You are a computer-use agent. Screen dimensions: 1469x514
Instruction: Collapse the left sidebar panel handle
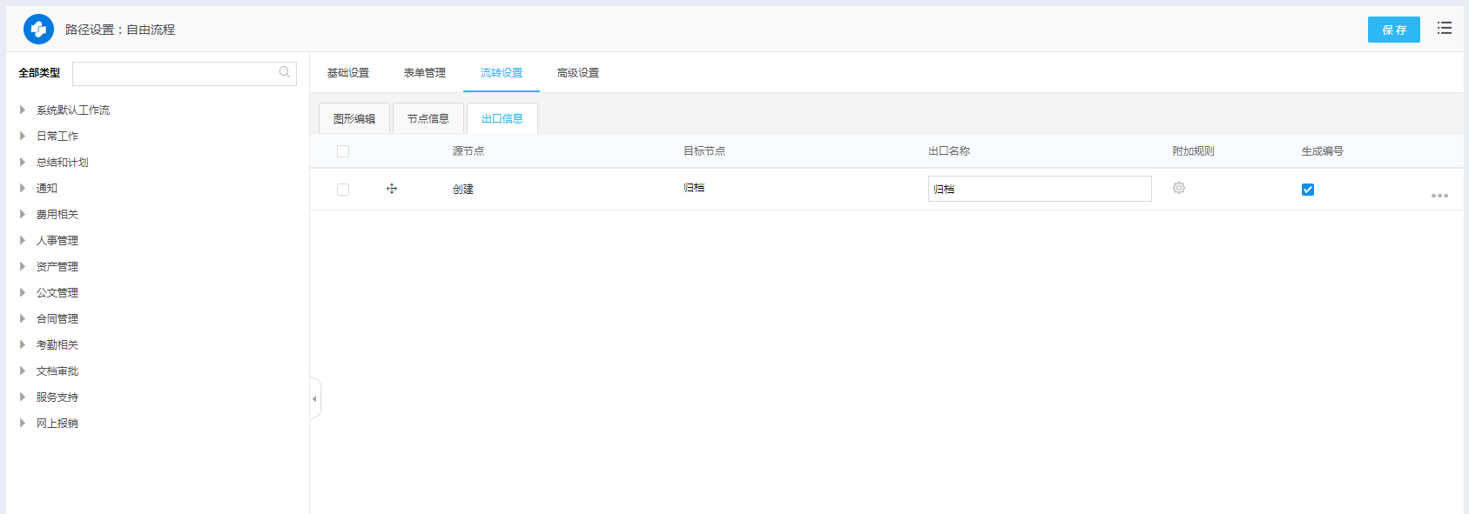coord(314,399)
